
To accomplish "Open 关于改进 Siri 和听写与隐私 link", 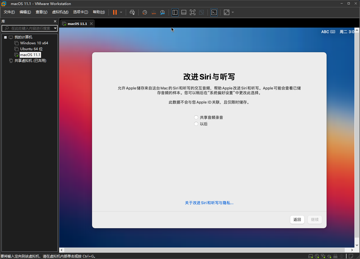I will 209,203.
